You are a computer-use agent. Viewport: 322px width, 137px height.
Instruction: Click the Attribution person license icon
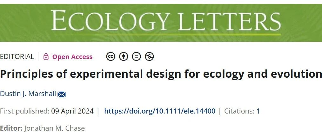124,56
